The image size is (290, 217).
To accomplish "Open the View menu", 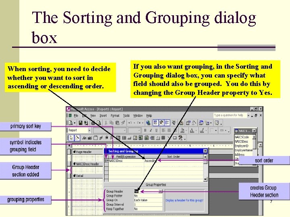I will tap(93, 115).
